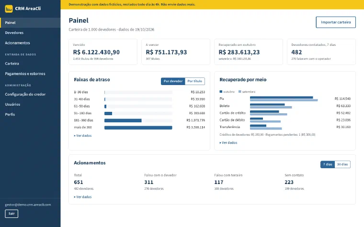Click the Transferência label
The width and height of the screenshot is (364, 227).
point(229,127)
